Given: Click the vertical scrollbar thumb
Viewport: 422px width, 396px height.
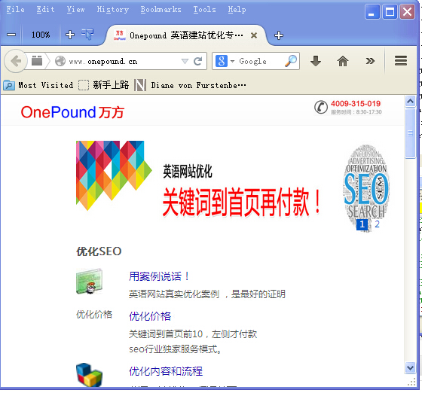Looking at the screenshot, I should 410,133.
